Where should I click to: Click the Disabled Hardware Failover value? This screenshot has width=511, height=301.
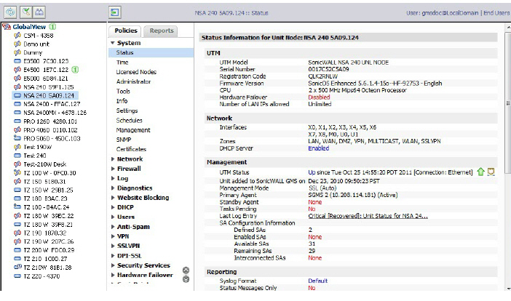[x=319, y=97]
